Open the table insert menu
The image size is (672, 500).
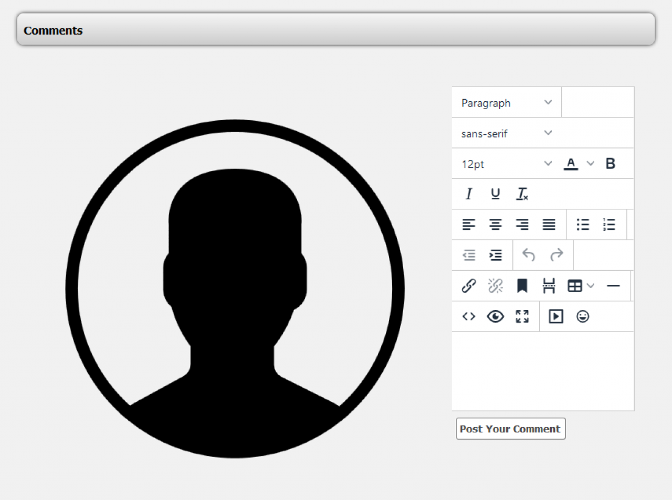pyautogui.click(x=581, y=286)
